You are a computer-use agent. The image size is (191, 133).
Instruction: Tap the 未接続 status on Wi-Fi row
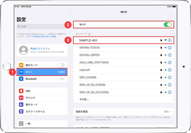click(x=61, y=72)
